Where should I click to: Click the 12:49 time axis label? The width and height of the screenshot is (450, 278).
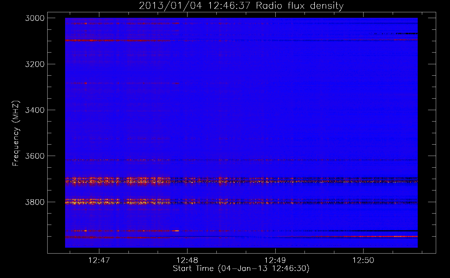[x=275, y=260]
